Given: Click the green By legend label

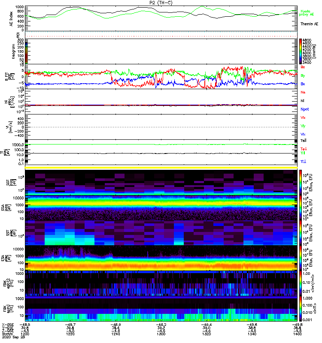Looking at the screenshot, I should coord(303,76).
